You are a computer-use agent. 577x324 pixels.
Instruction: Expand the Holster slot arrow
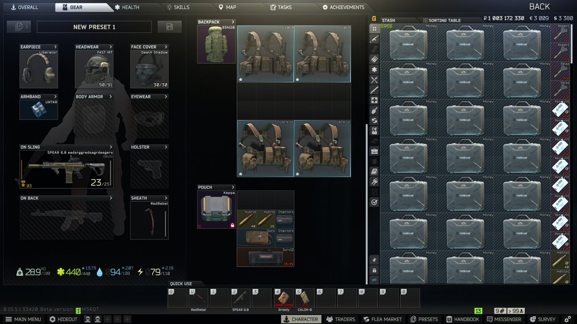(x=166, y=147)
